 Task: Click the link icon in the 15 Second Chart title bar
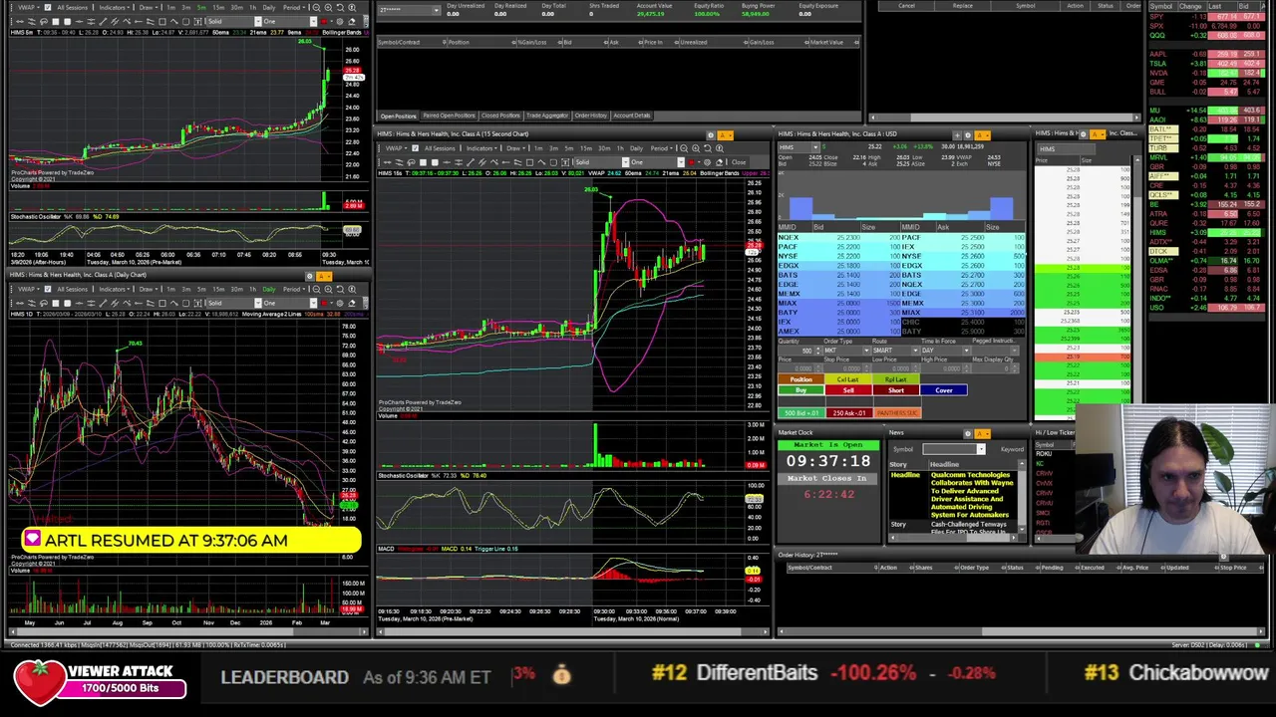tap(711, 135)
